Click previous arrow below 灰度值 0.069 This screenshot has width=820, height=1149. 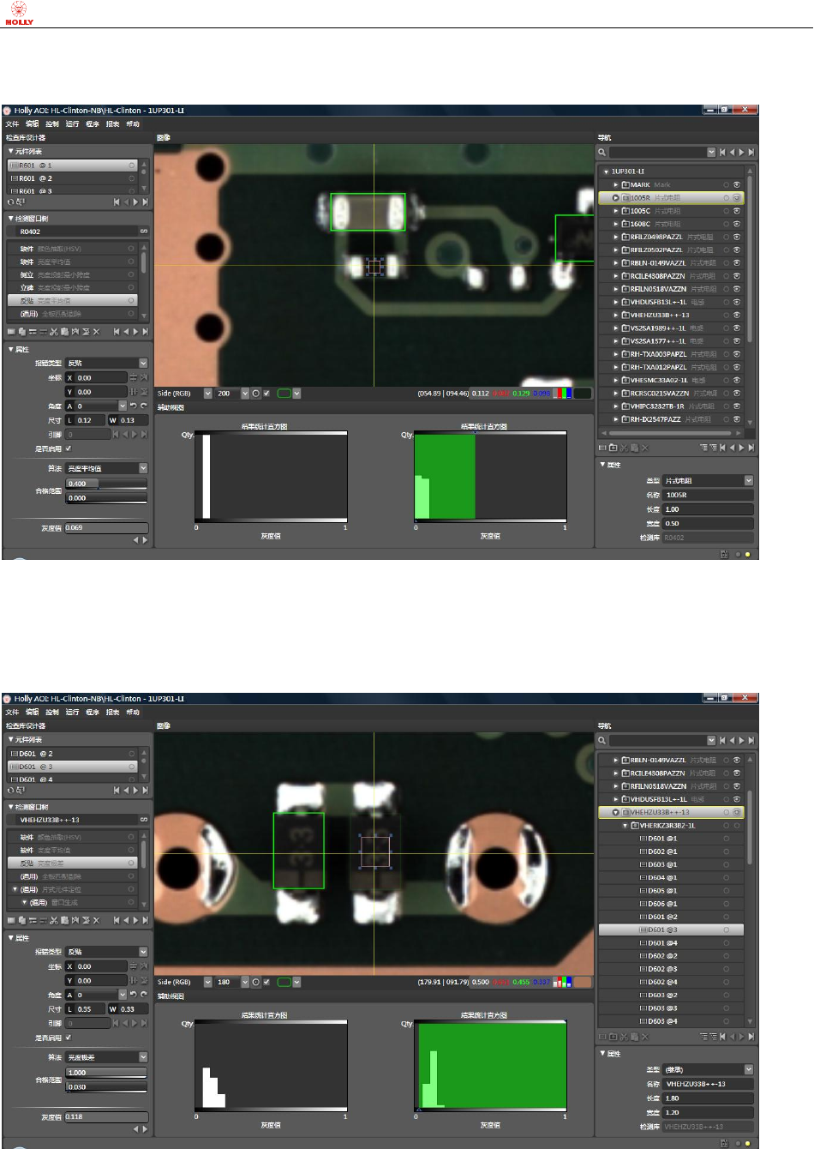(135, 540)
